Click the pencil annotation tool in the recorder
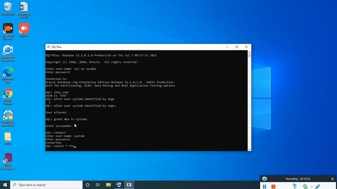337x189 pixels. click(x=318, y=187)
